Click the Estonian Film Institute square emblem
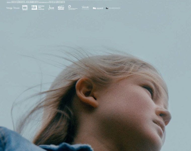Viewport: 191px width, 151px height. tap(34, 8)
